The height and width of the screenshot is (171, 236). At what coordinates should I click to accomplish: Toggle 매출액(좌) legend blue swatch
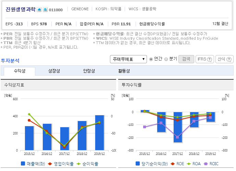(23, 163)
